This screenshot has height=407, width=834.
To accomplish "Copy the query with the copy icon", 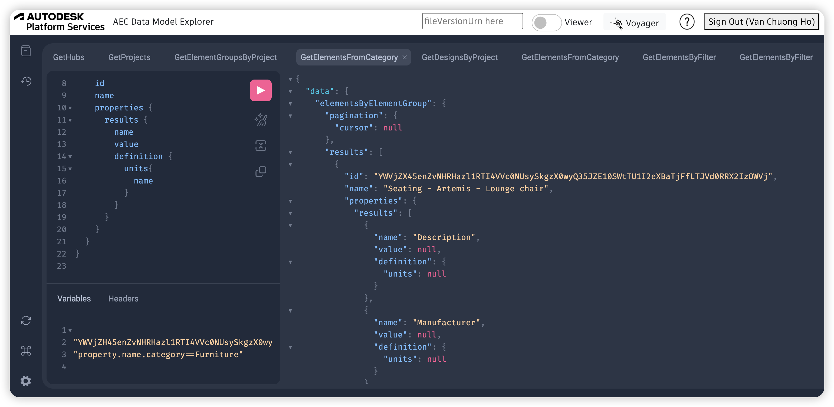I will pos(261,171).
